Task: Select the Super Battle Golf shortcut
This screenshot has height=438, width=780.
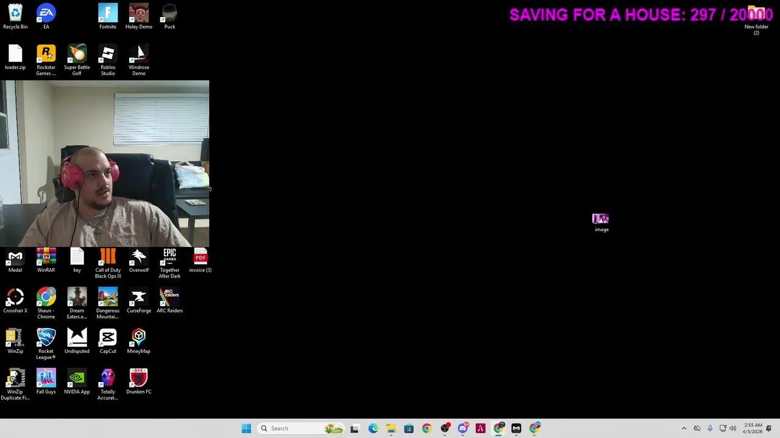Action: click(77, 60)
